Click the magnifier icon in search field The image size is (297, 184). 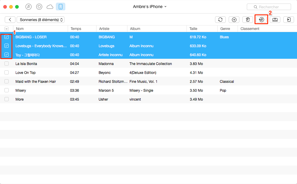pos(255,7)
